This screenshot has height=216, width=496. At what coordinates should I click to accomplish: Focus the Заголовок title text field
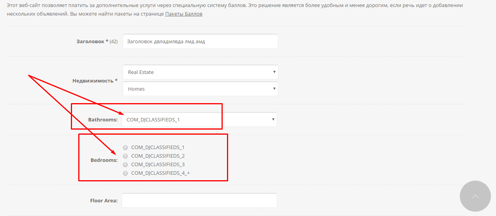[x=200, y=41]
